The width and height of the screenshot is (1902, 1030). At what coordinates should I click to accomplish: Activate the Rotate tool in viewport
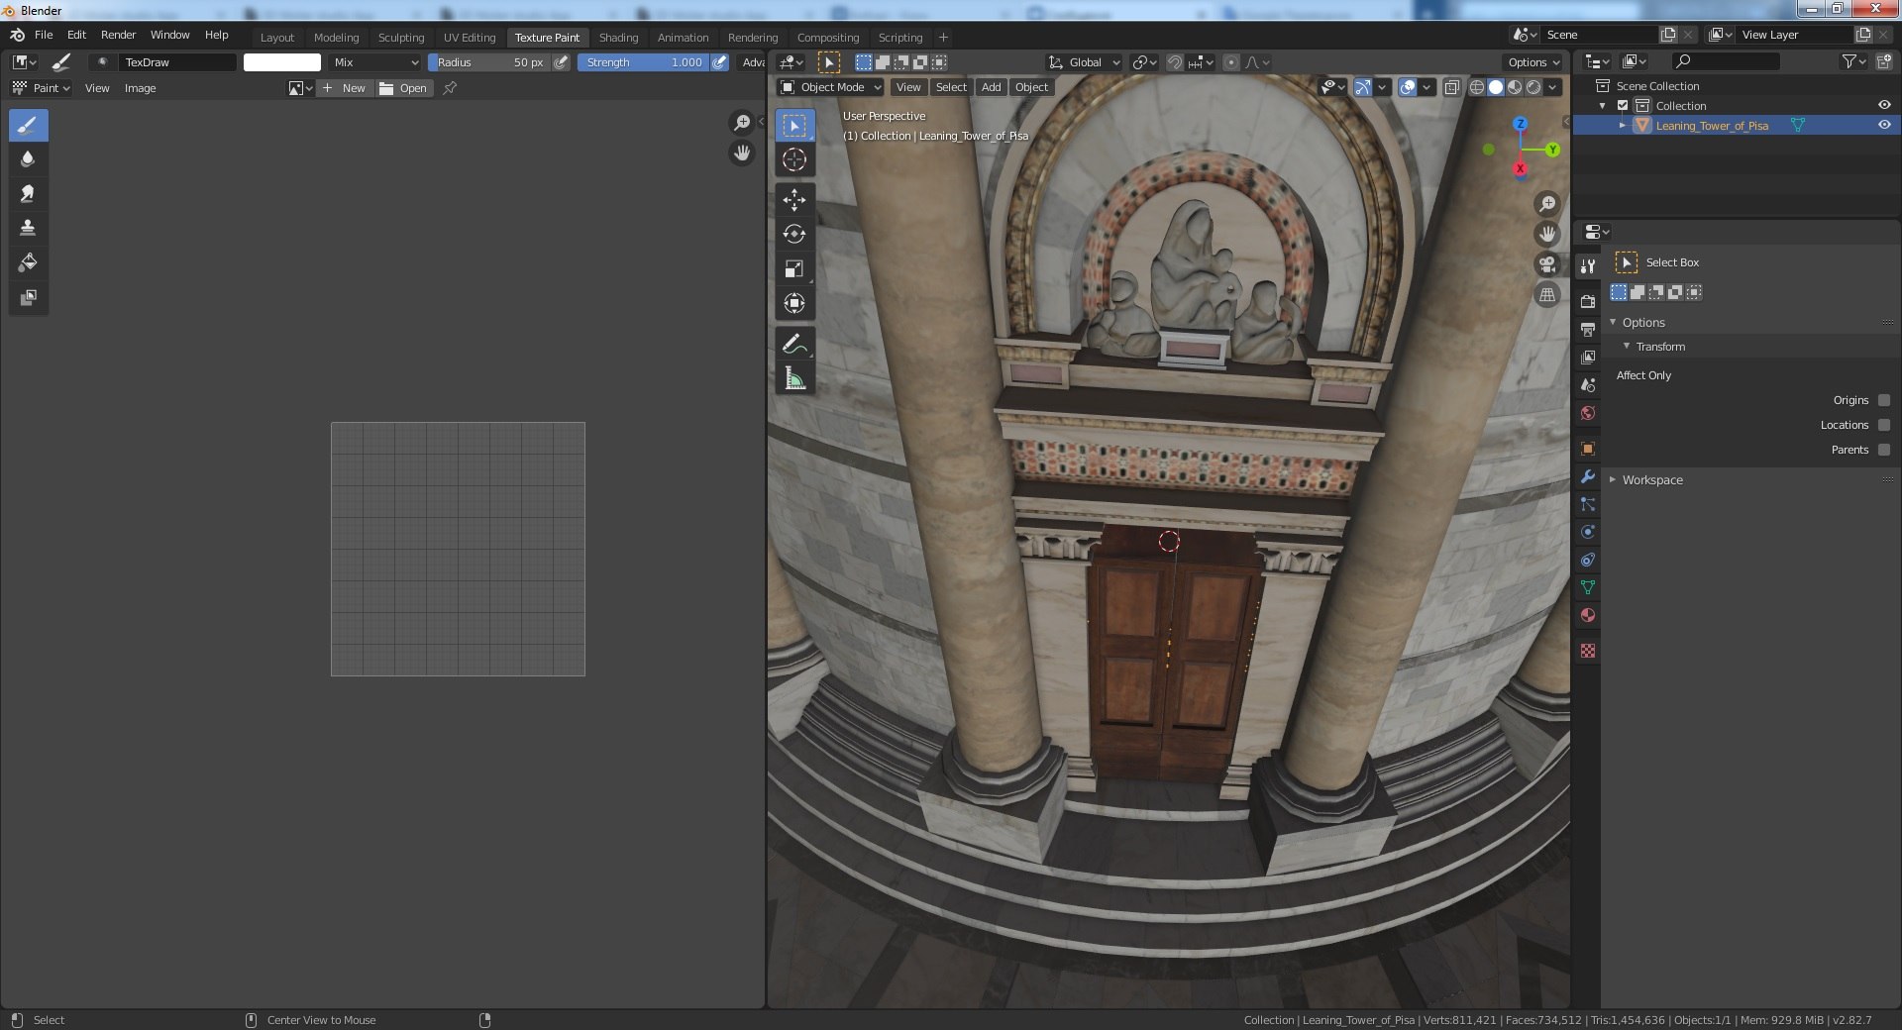794,235
